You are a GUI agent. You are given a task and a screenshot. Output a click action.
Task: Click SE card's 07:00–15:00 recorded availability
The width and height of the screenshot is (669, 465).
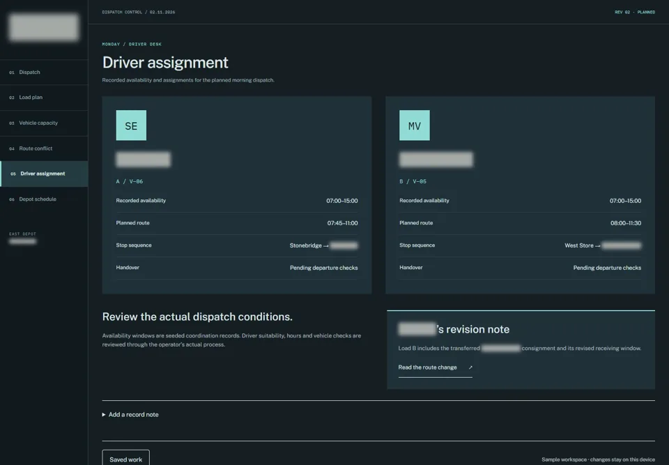341,201
